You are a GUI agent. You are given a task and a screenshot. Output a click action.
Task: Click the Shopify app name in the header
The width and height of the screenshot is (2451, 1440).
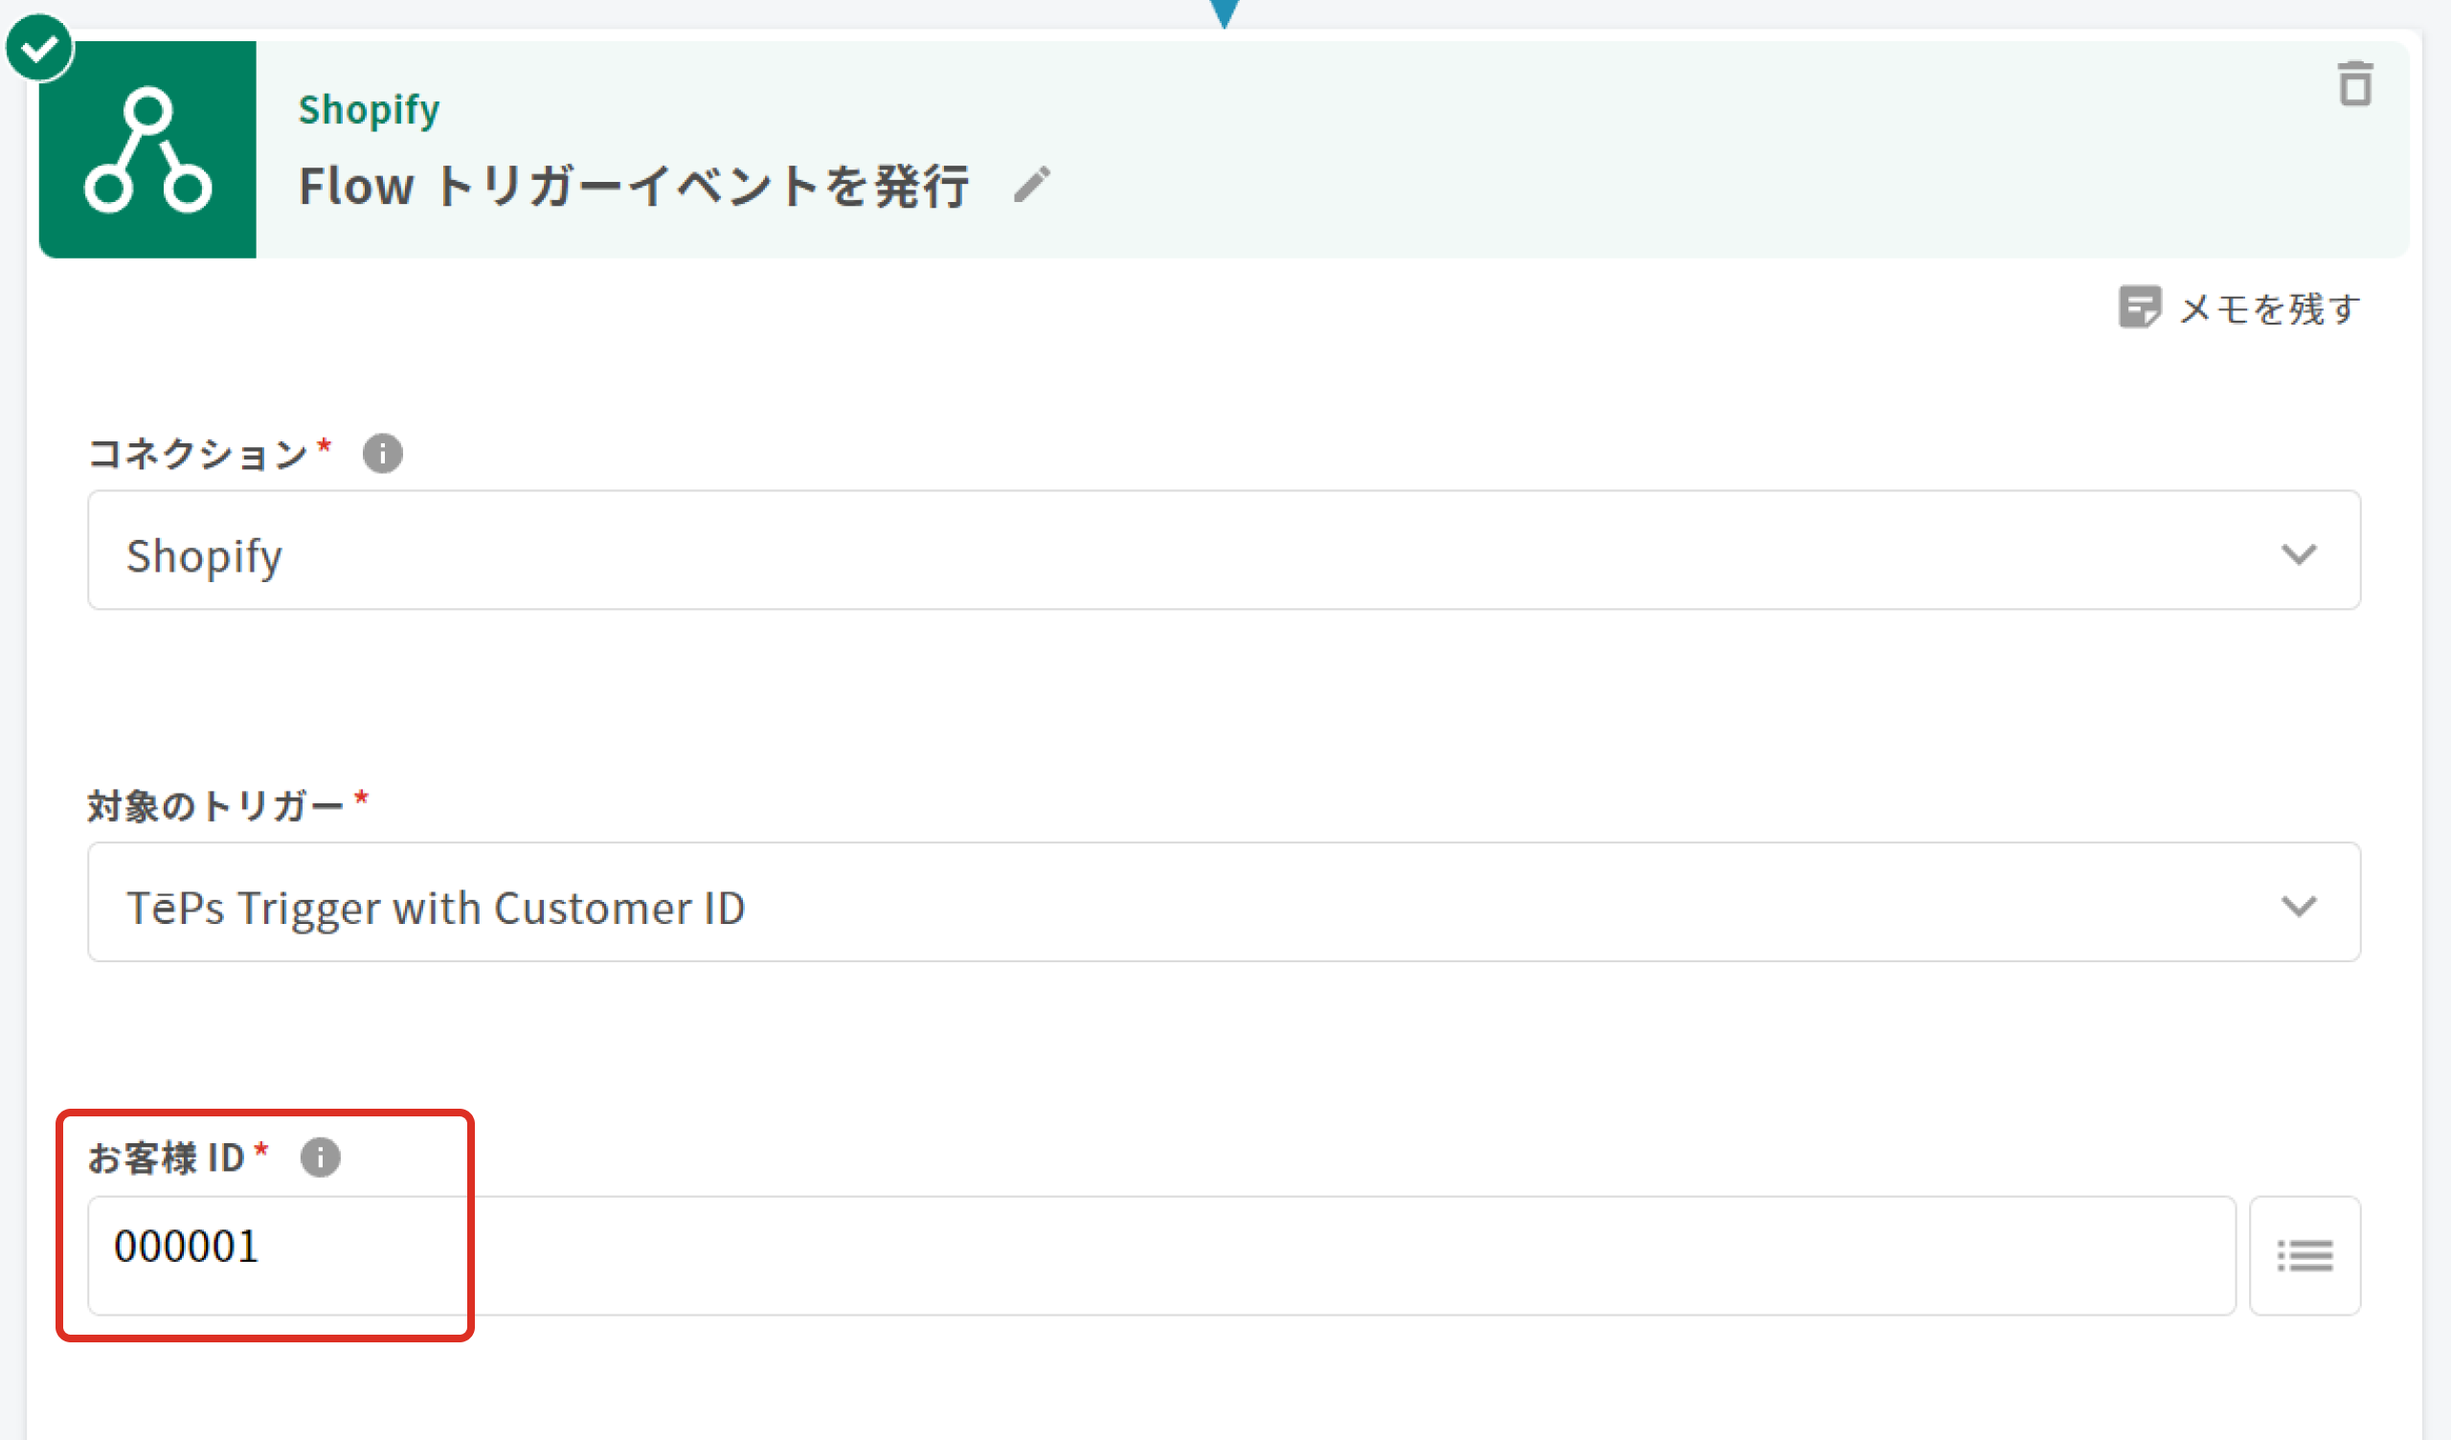coord(369,110)
